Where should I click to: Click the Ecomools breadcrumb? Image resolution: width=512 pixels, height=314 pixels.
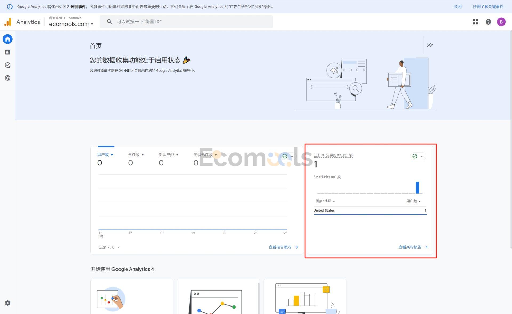[74, 18]
